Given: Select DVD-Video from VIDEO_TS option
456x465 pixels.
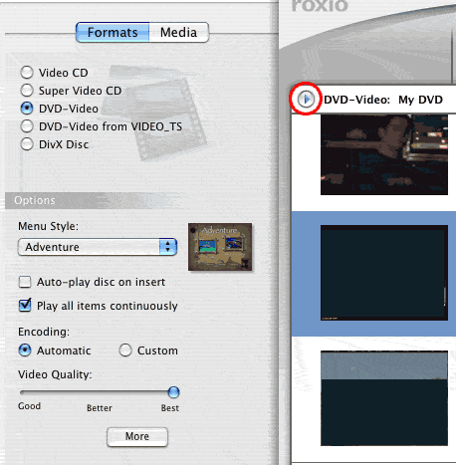Looking at the screenshot, I should click(27, 126).
